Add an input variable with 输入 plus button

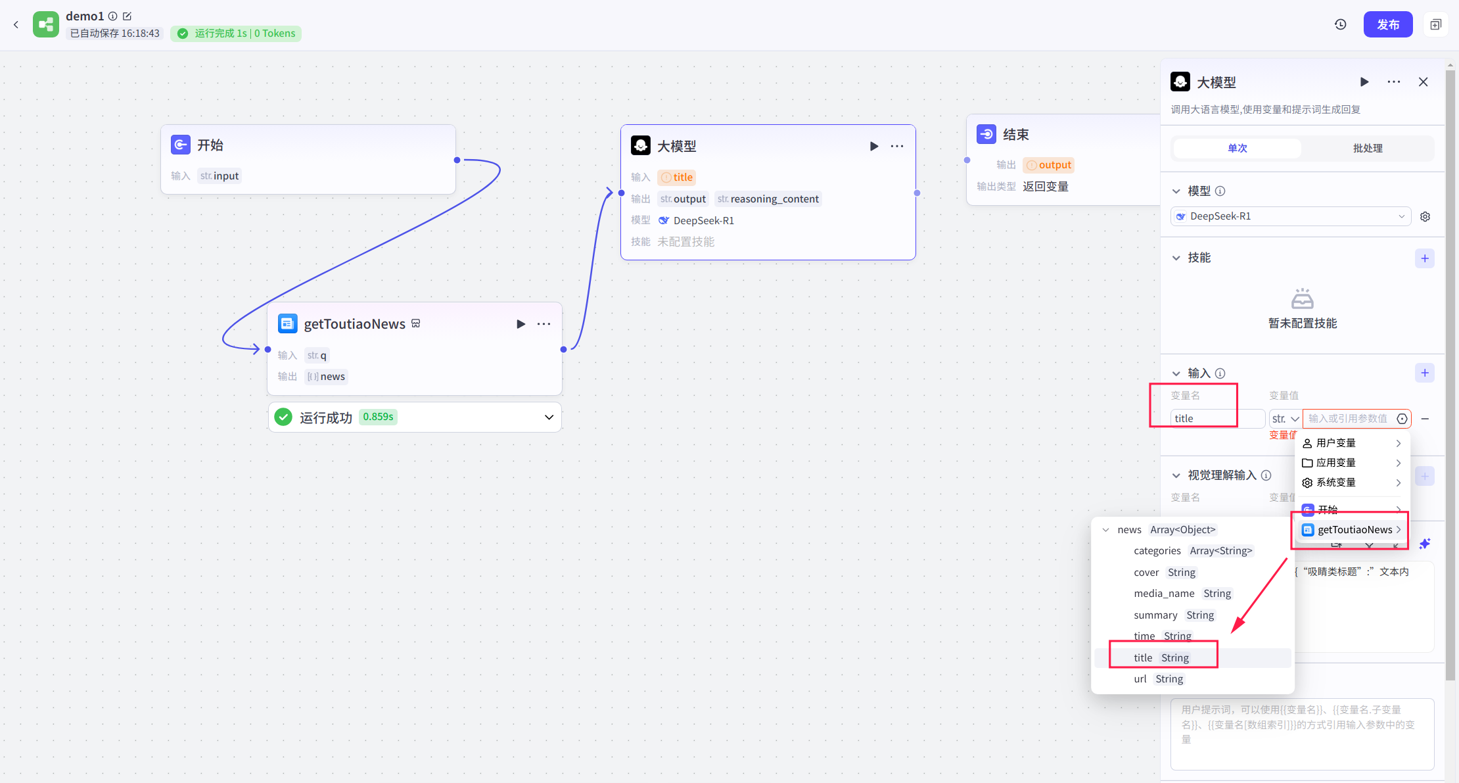pos(1424,373)
